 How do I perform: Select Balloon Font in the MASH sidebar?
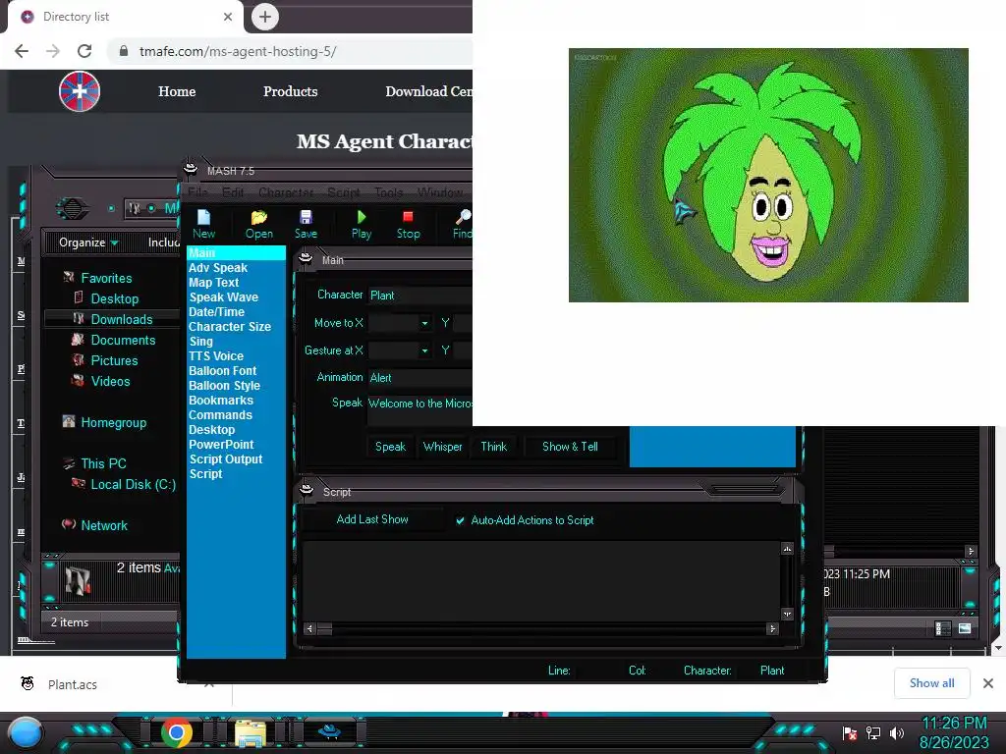click(x=223, y=371)
